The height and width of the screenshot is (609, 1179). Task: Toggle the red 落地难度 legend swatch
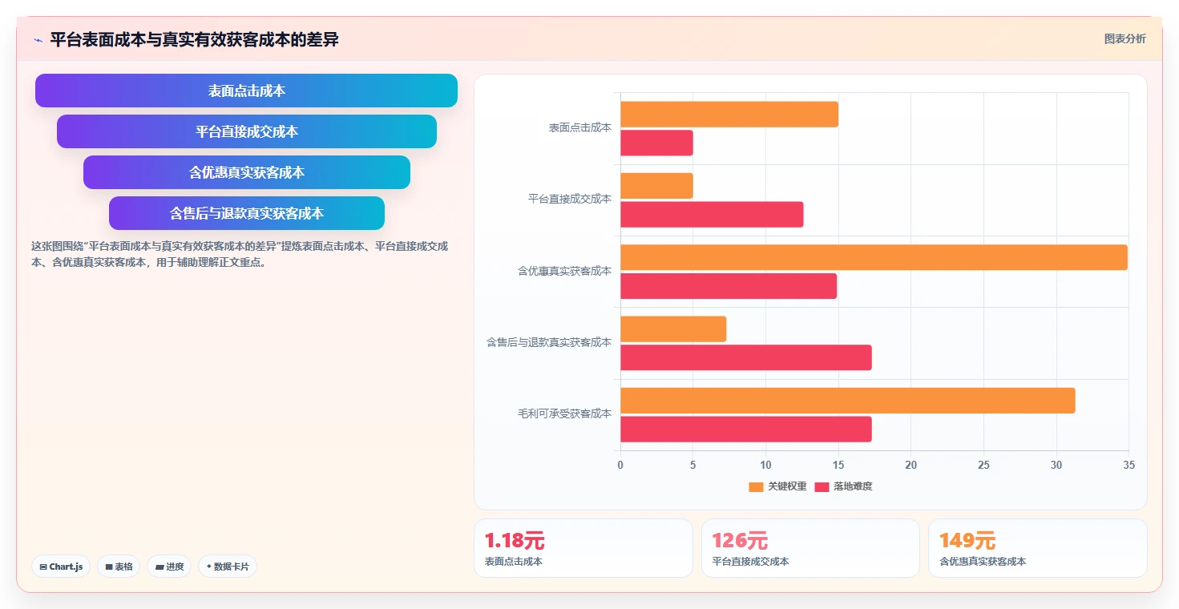pyautogui.click(x=822, y=486)
